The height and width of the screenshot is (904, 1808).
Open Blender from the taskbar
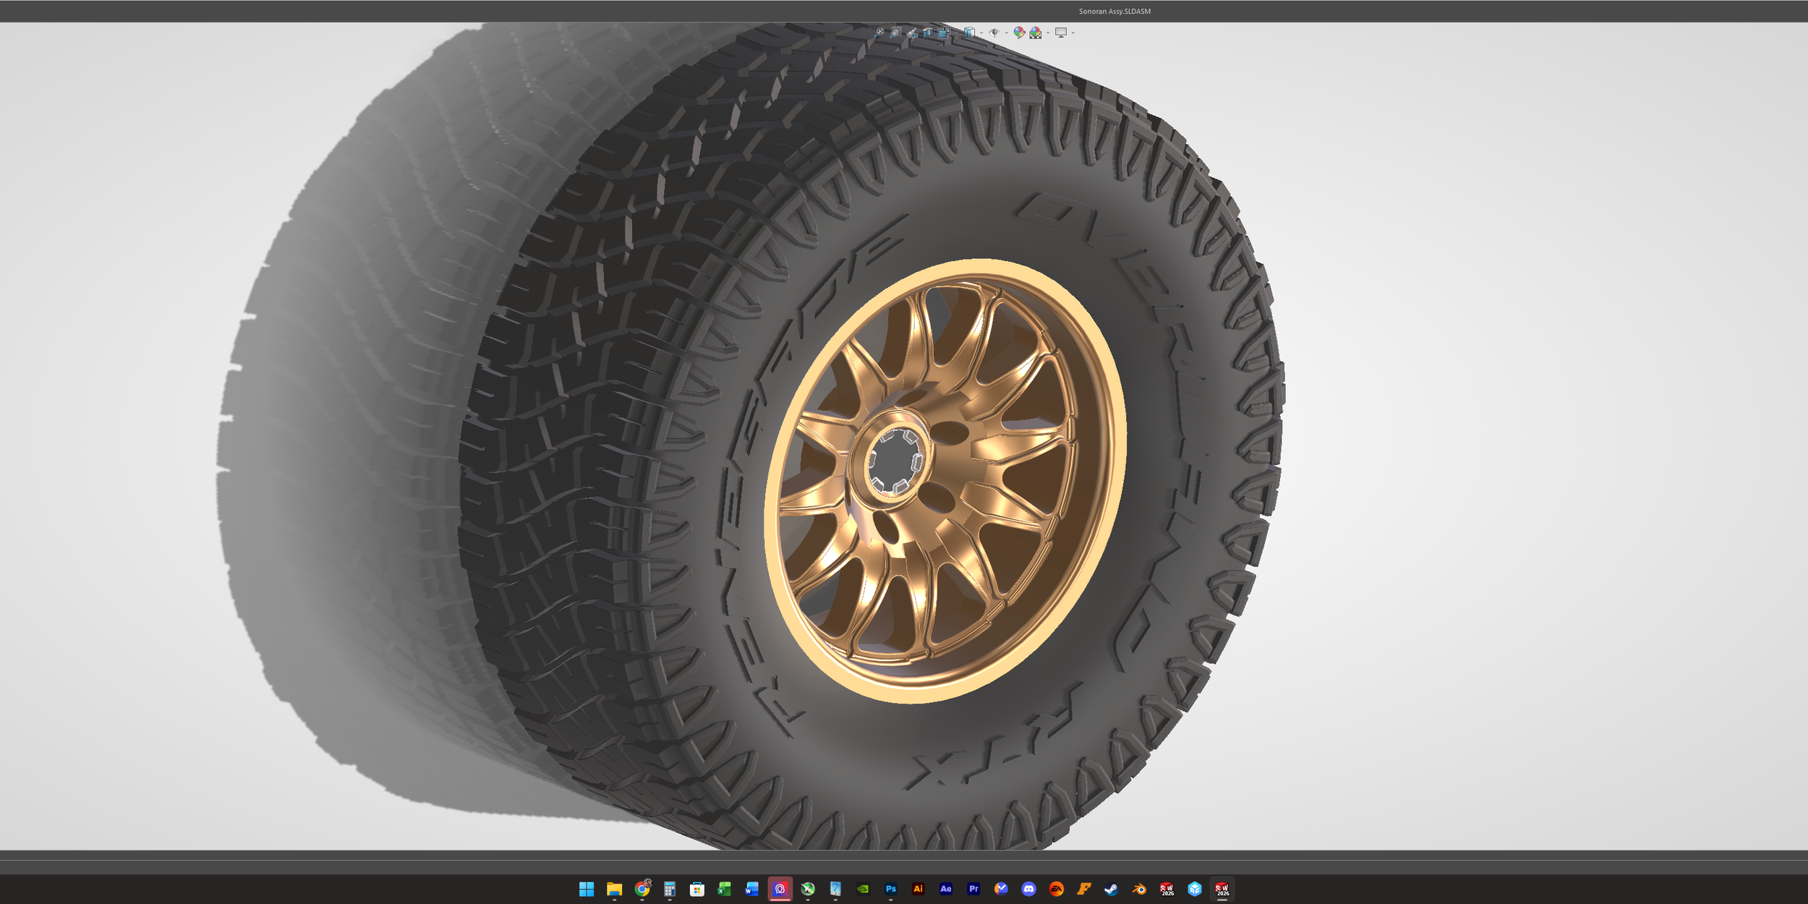[x=1139, y=889]
